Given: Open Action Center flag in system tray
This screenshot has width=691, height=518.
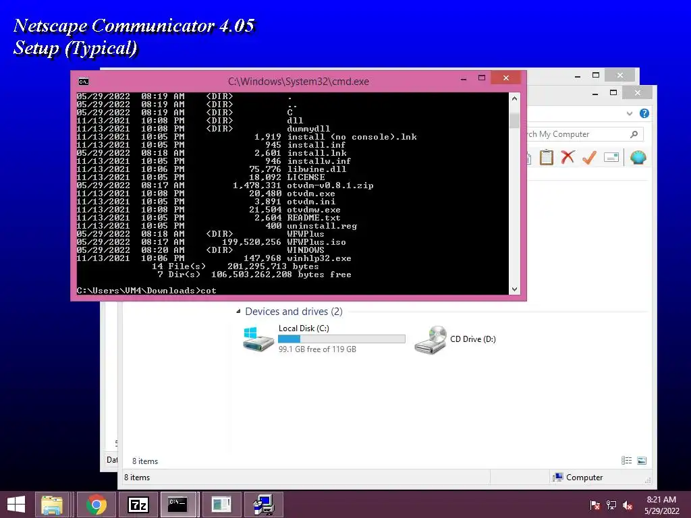Looking at the screenshot, I should [595, 505].
